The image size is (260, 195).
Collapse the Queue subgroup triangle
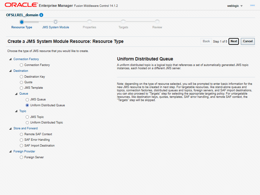[16, 94]
